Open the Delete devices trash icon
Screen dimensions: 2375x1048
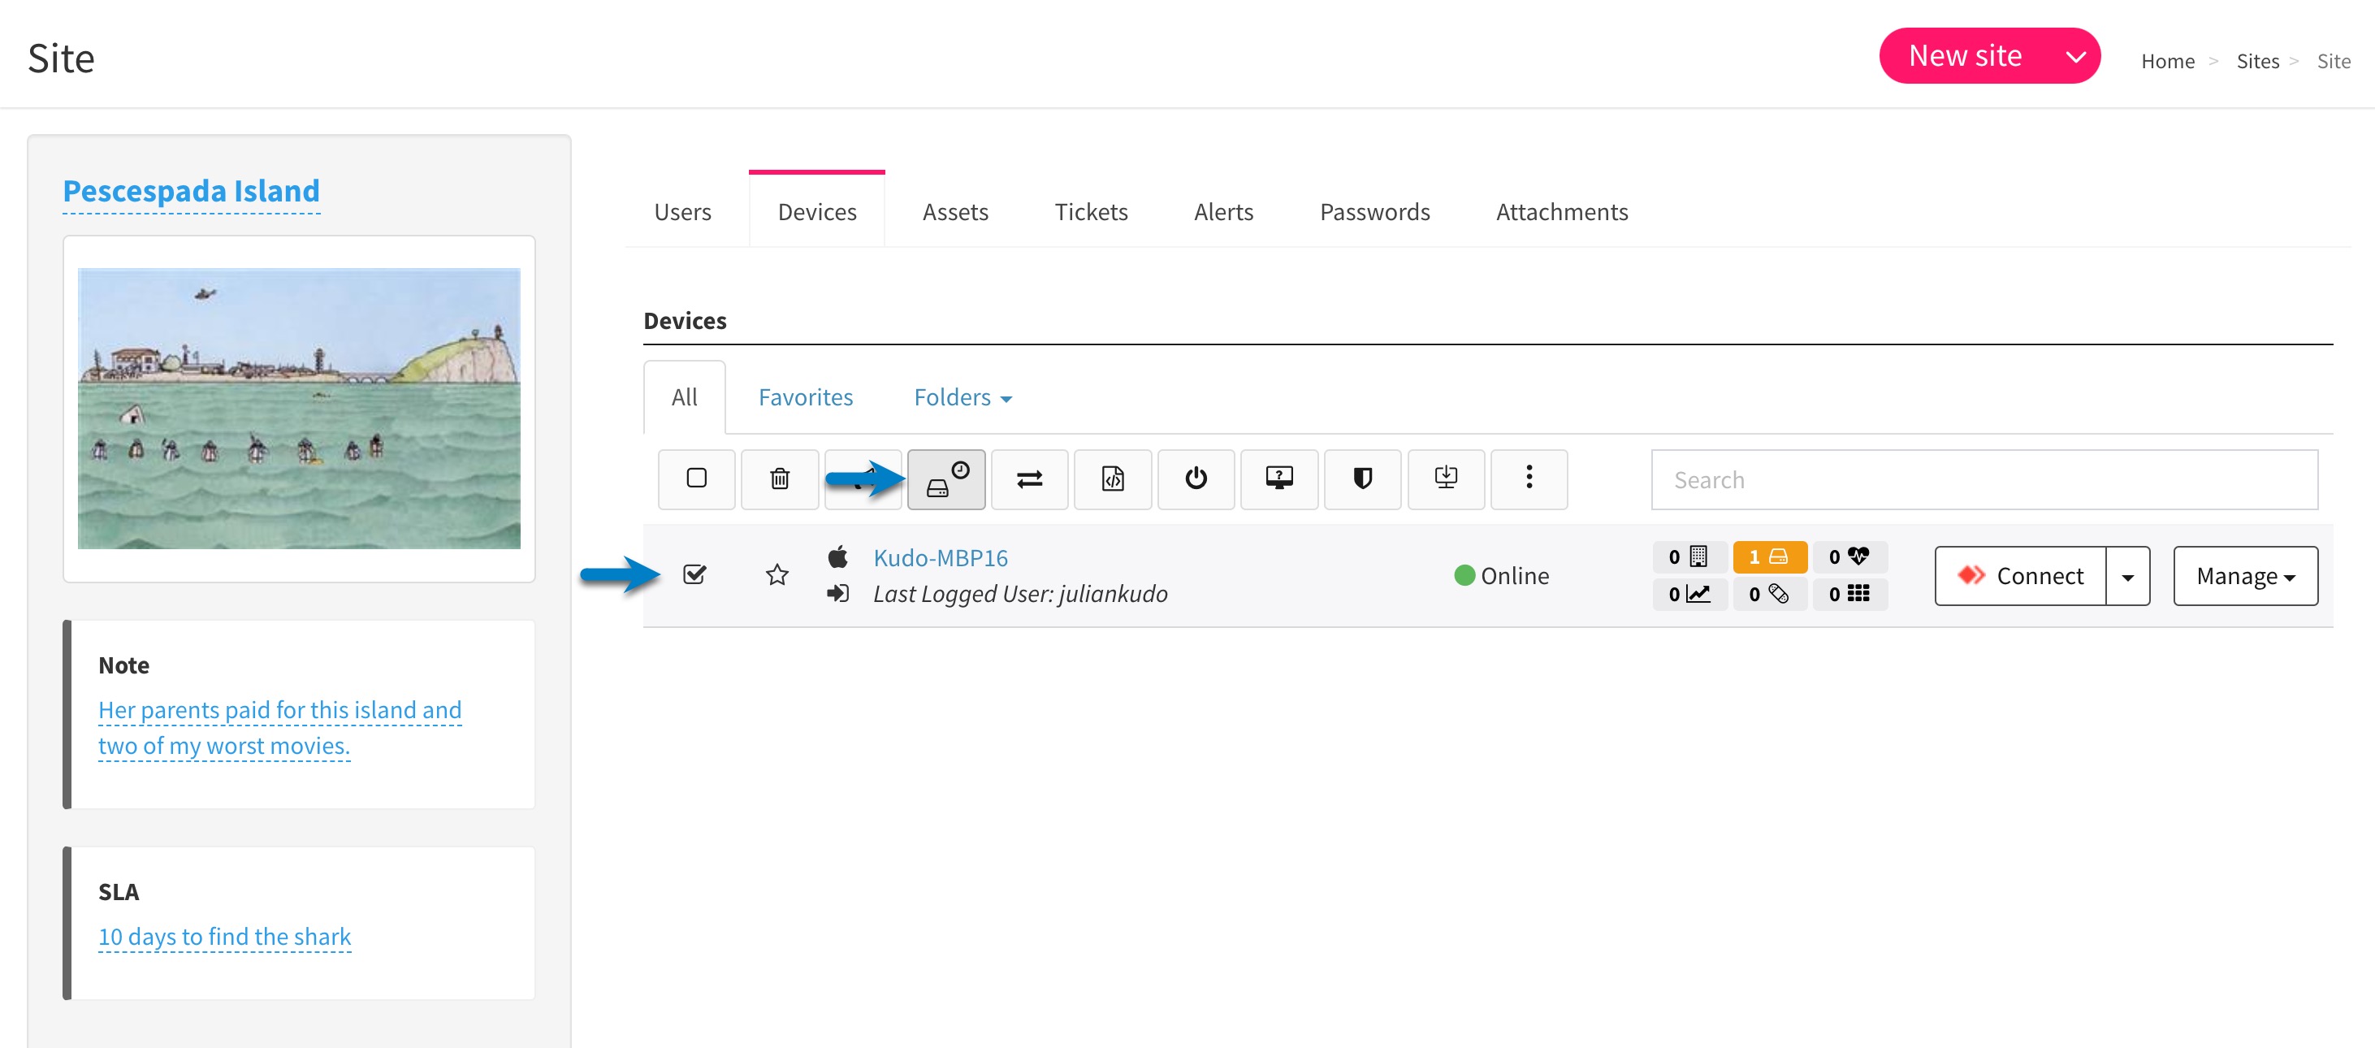coord(779,479)
